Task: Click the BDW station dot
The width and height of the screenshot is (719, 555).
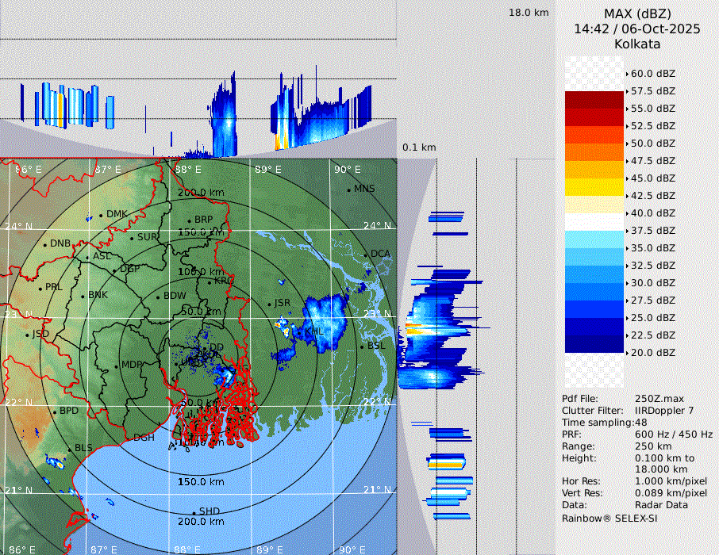Action: (x=159, y=297)
